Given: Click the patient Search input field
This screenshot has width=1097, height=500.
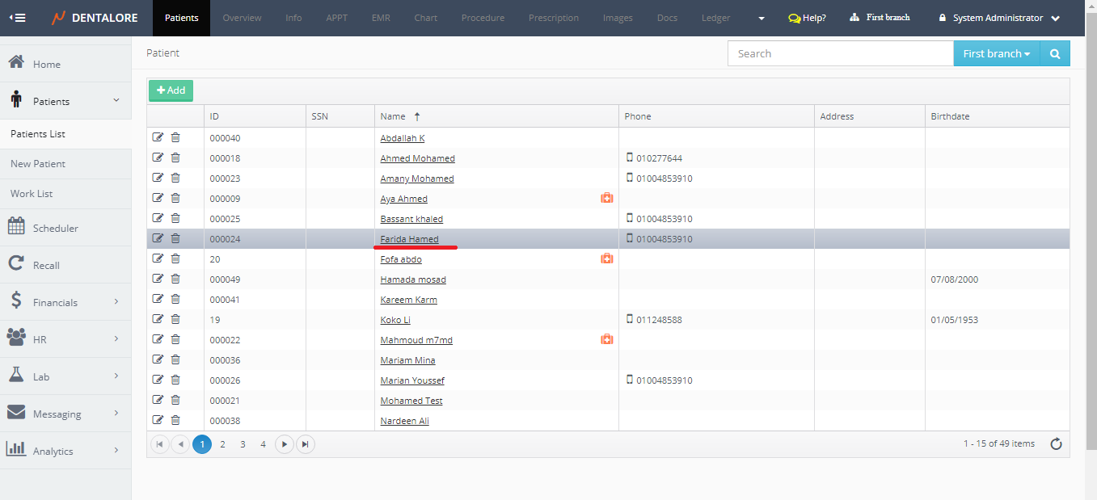Looking at the screenshot, I should click(x=840, y=54).
